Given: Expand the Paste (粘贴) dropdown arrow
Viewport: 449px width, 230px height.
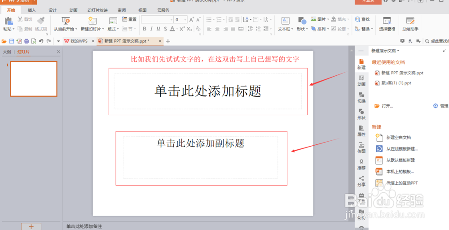Looking at the screenshot, I should [13, 29].
